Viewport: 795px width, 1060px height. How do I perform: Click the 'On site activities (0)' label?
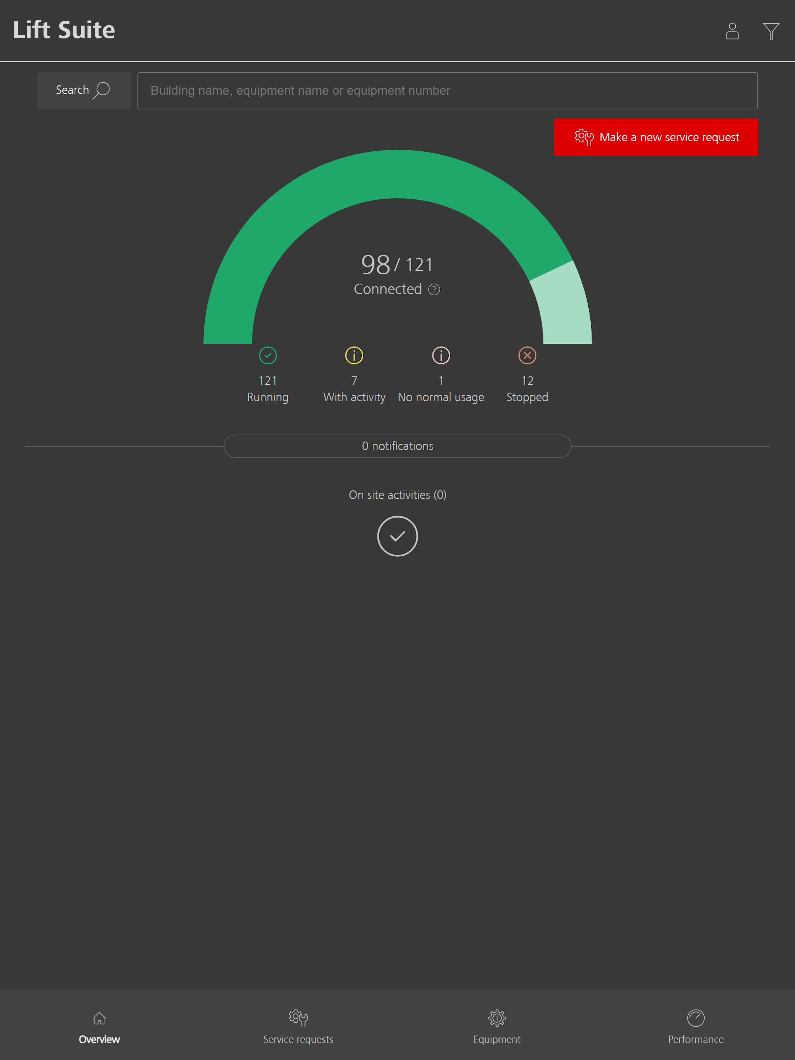click(x=397, y=495)
